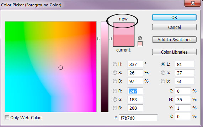Click the M magenta percentage field
Viewport: 203px width, 127px height.
coord(183,99)
